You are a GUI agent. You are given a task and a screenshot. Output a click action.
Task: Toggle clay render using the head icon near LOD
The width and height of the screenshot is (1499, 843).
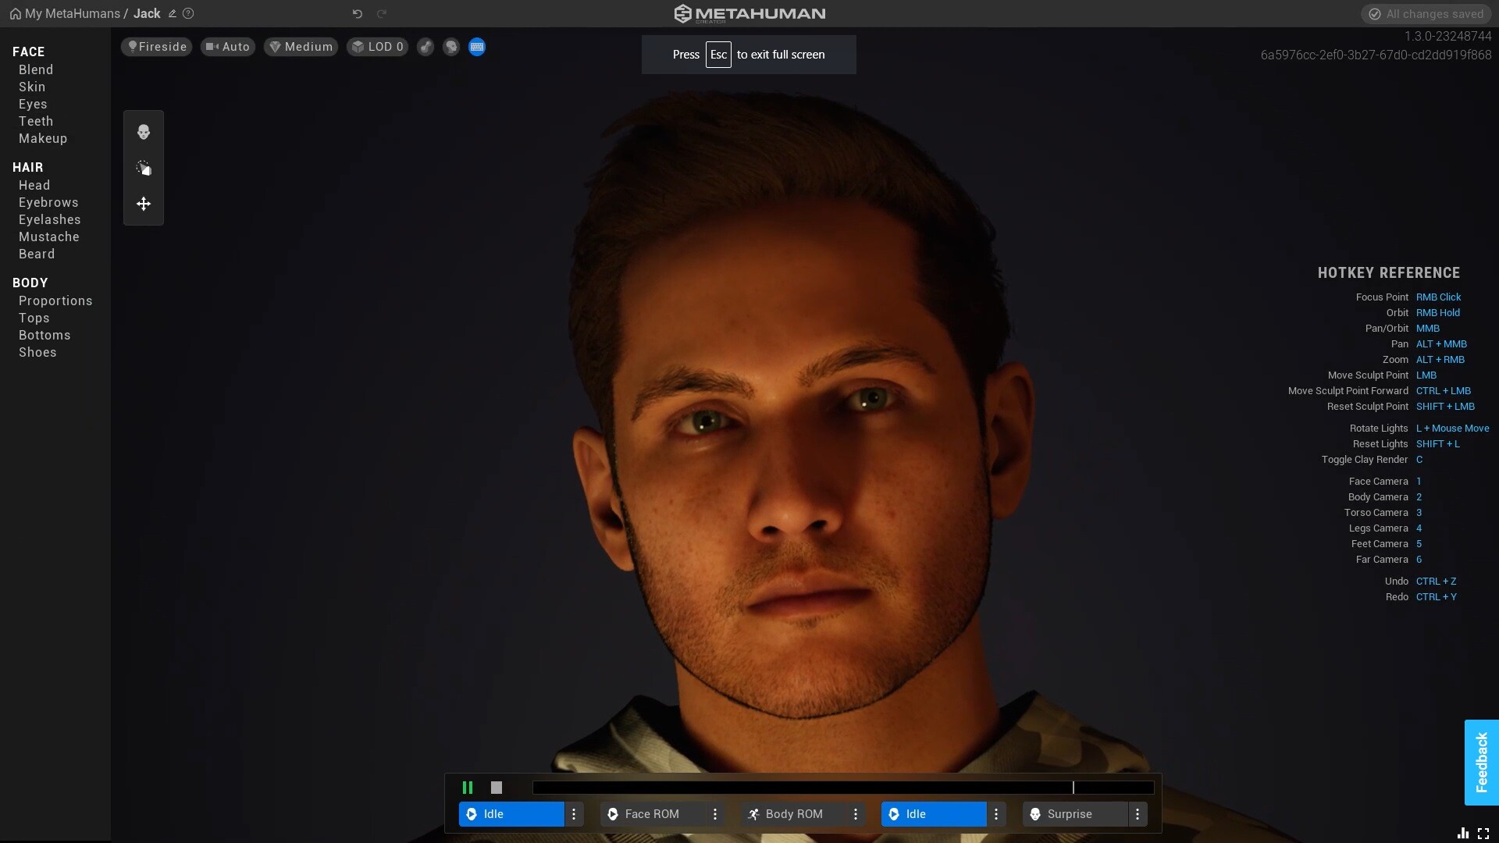451,47
